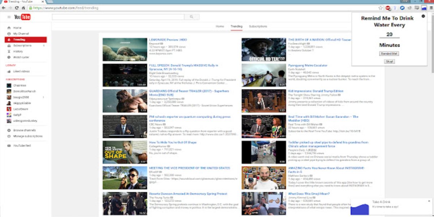Click the CBC News channel name
Viewport: 434px width, 217px height.
[156, 124]
